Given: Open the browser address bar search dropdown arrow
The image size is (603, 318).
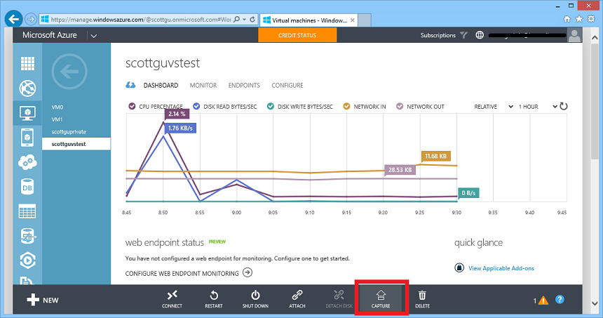Looking at the screenshot, I should pyautogui.click(x=244, y=19).
